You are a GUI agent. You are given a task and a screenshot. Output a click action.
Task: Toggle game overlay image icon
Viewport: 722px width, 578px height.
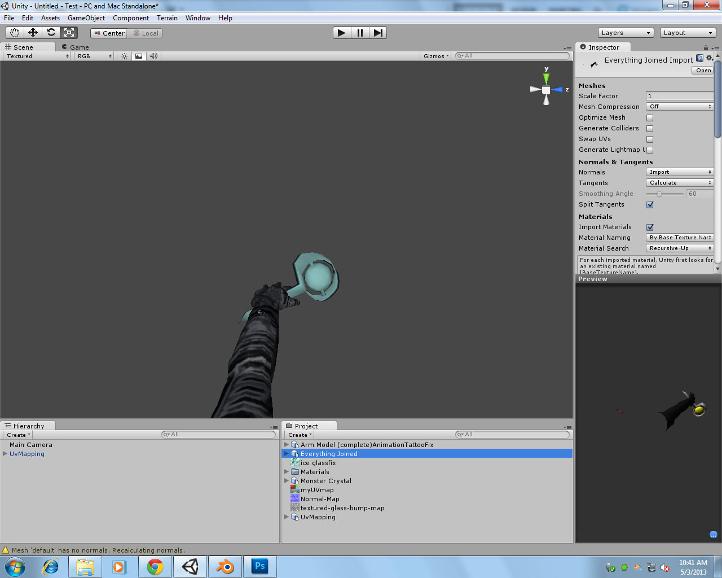[139, 56]
